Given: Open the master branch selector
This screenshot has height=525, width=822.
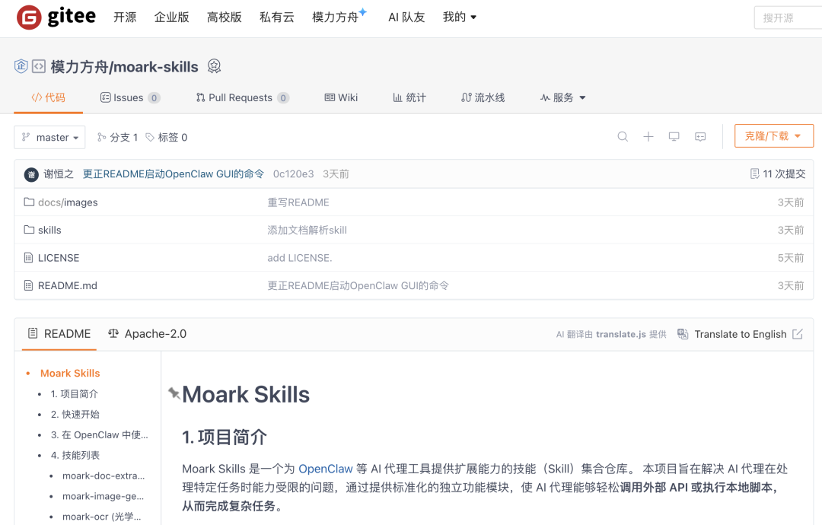Looking at the screenshot, I should coord(49,137).
